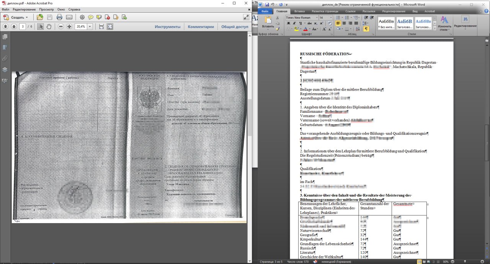The width and height of the screenshot is (490, 264).
Task: Zoom in with the plus button in Acrobat
Action: [69, 26]
